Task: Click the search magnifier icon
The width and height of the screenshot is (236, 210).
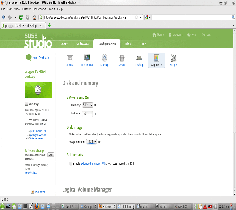Action: pyautogui.click(x=233, y=17)
